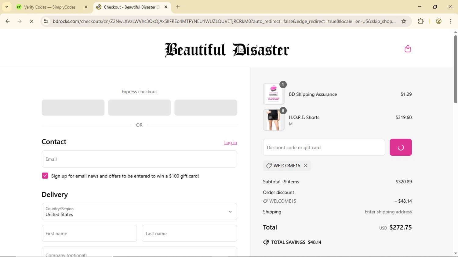Select the third express checkout button
The width and height of the screenshot is (458, 257).
(206, 108)
